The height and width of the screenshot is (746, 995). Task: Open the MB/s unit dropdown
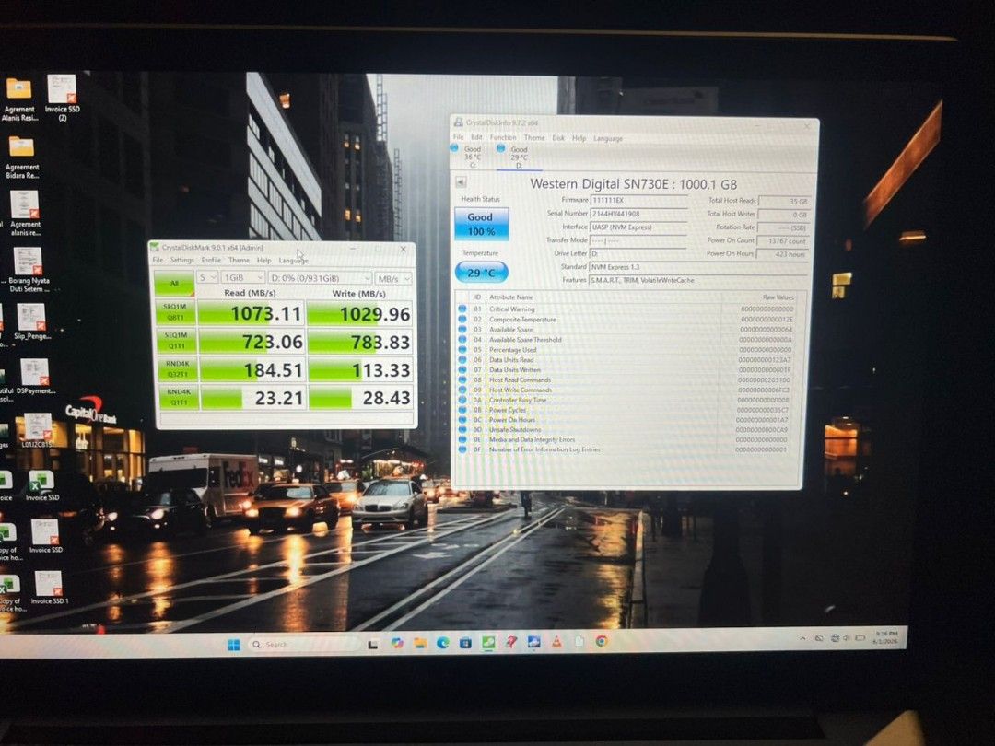click(x=393, y=278)
